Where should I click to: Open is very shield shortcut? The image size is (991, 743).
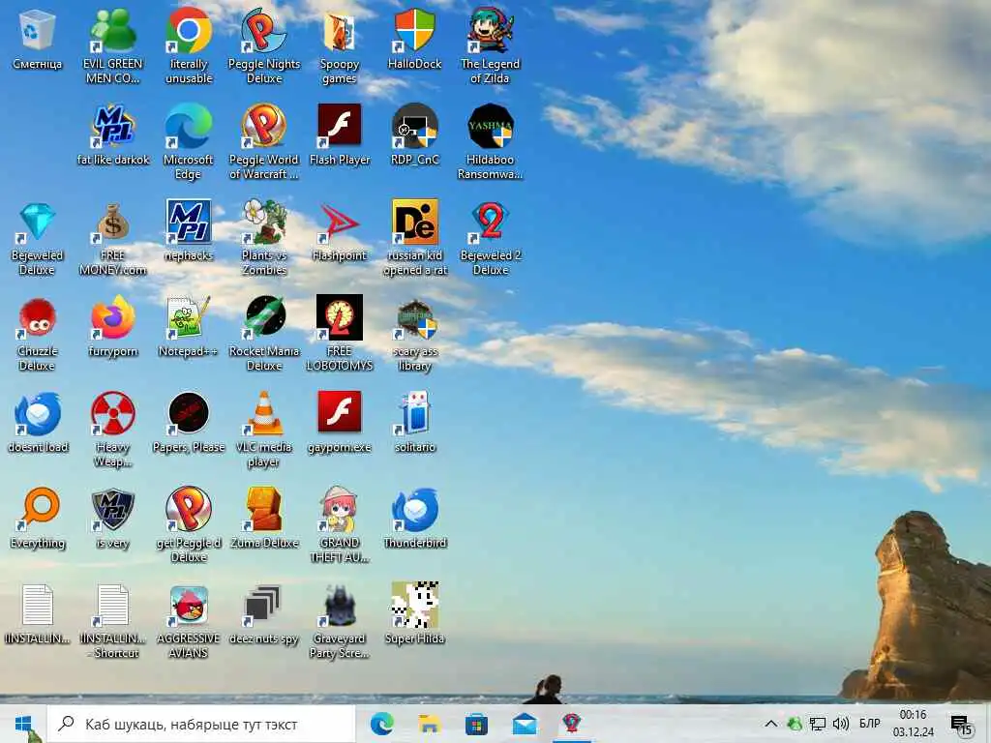(112, 520)
